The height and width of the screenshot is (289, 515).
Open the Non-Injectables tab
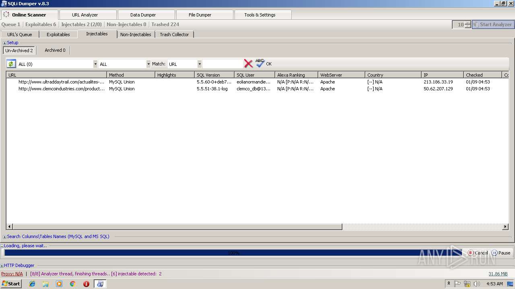pos(136,35)
